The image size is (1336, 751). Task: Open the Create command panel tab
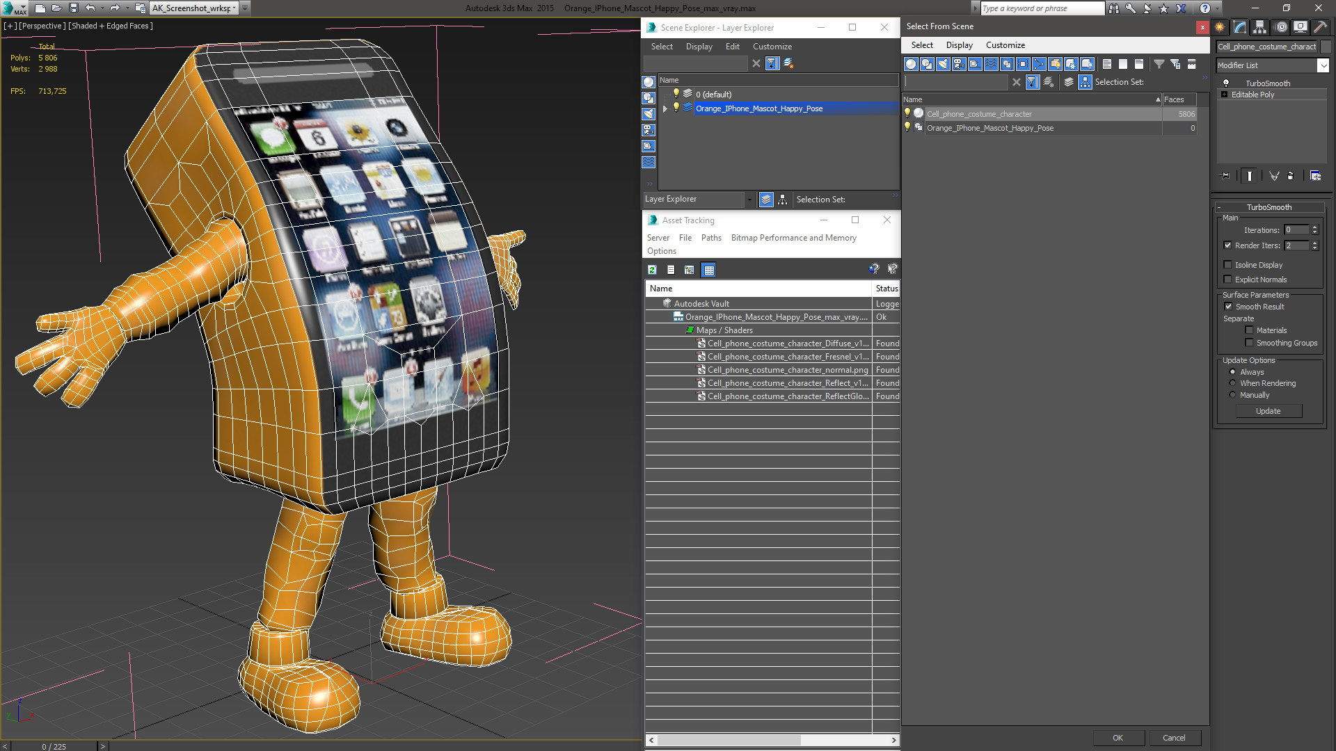[1220, 27]
